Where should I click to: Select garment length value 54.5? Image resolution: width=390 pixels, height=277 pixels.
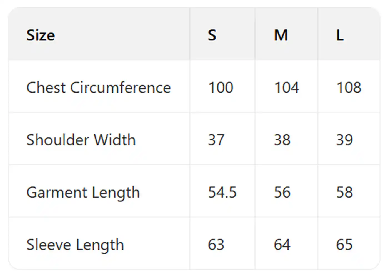click(x=222, y=192)
